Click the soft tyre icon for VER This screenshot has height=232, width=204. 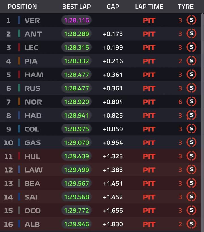pos(192,20)
